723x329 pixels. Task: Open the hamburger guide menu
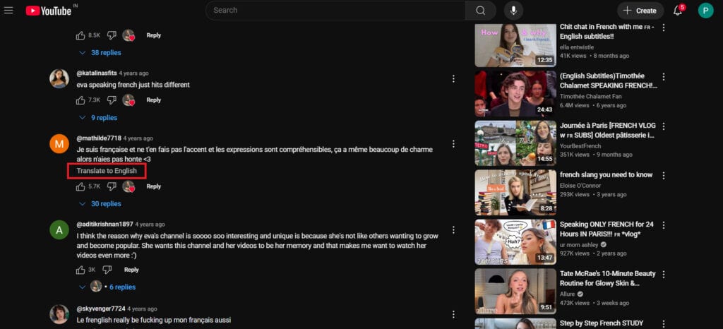[8, 10]
